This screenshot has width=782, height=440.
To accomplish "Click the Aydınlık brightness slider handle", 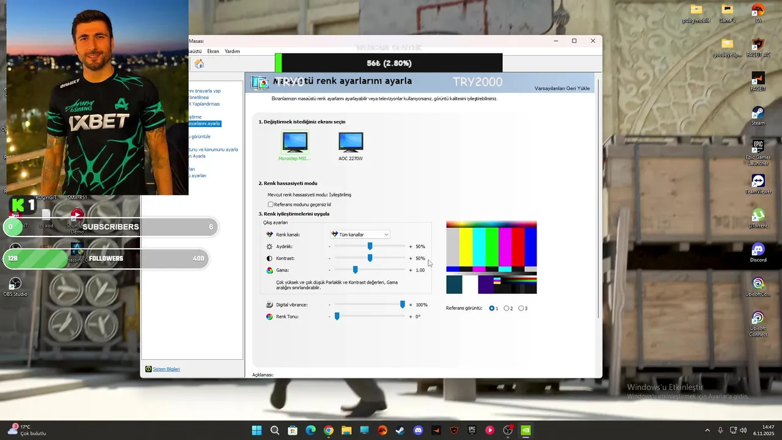I will (x=370, y=246).
